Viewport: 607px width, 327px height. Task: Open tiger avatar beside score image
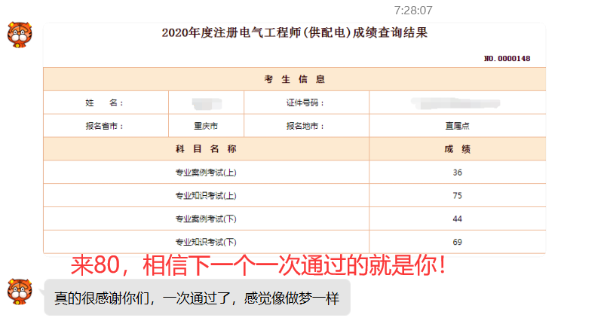[20, 35]
